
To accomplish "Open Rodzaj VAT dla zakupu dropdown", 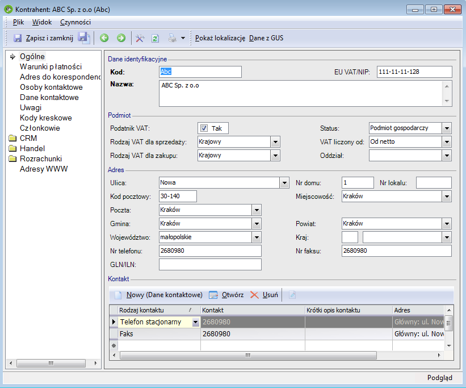I will click(275, 156).
